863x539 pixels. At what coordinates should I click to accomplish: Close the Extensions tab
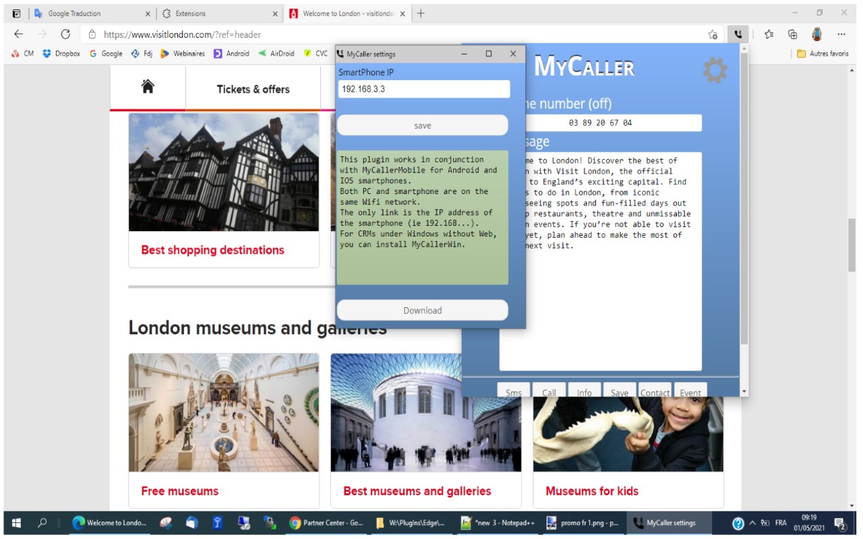274,13
